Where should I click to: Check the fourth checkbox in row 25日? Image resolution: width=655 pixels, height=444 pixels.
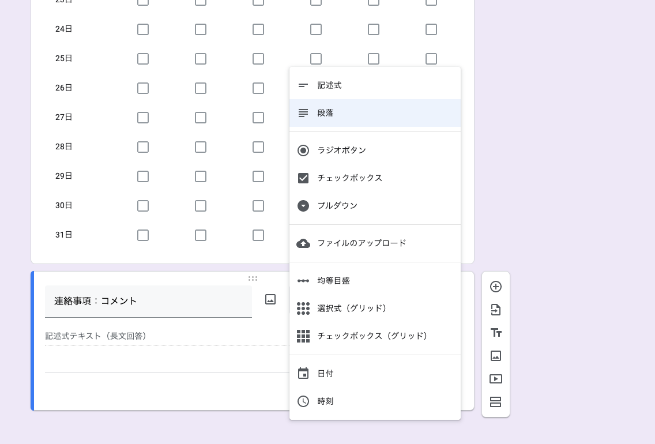coord(316,58)
